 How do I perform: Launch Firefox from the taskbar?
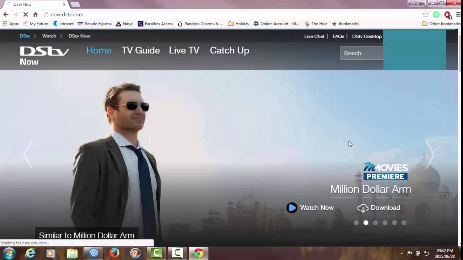pyautogui.click(x=114, y=253)
